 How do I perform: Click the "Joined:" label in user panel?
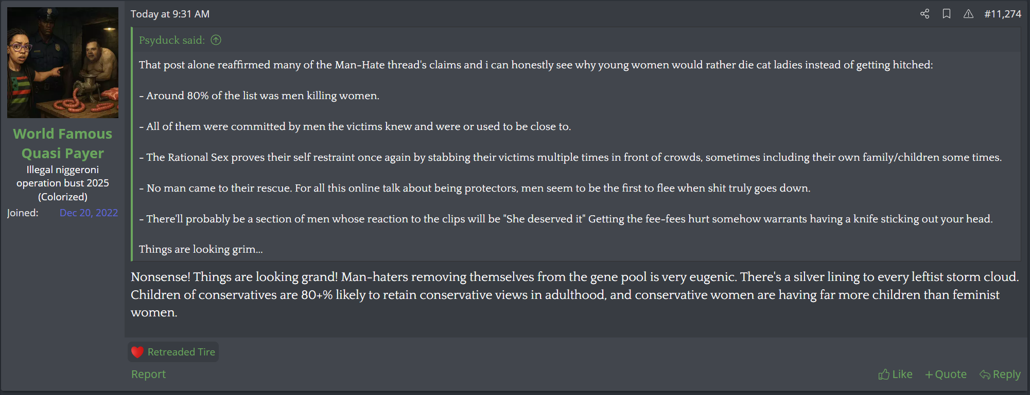(x=23, y=213)
